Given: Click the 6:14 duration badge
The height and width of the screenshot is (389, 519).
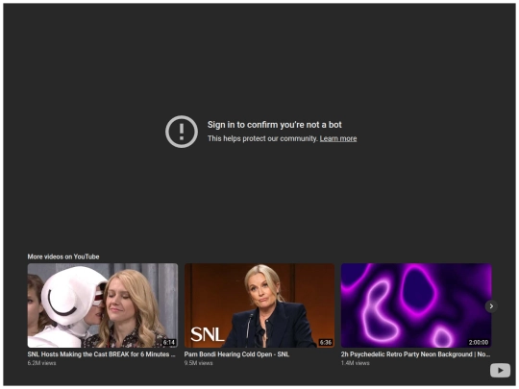Looking at the screenshot, I should click(169, 342).
